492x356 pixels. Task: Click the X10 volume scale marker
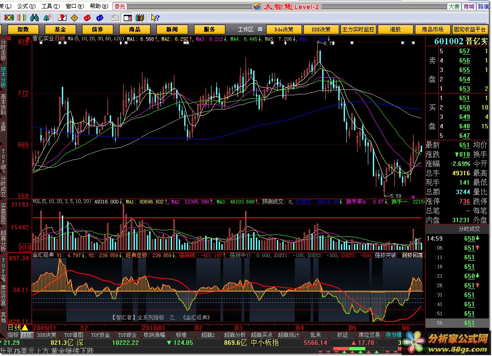coord(25,247)
